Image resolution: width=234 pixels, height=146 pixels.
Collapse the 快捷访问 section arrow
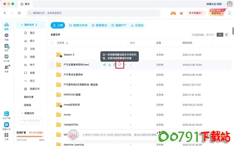click(22, 113)
